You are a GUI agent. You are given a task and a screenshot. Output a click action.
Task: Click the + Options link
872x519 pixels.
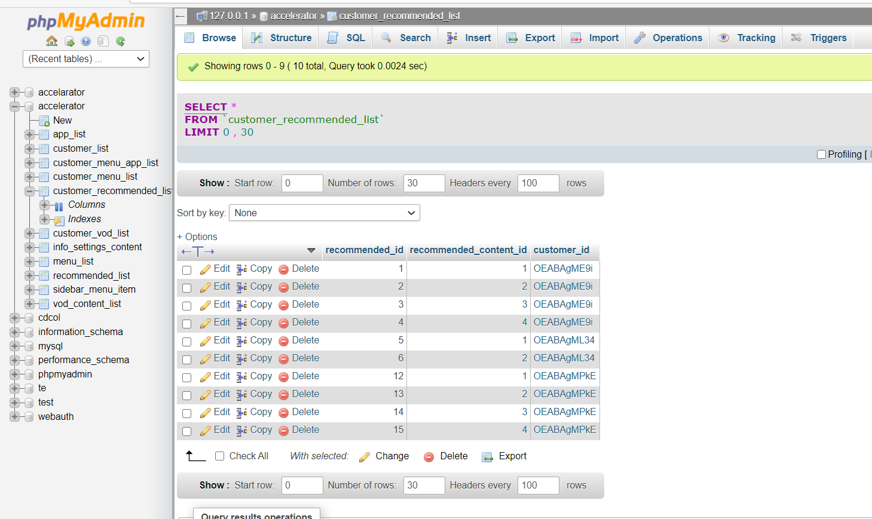197,237
